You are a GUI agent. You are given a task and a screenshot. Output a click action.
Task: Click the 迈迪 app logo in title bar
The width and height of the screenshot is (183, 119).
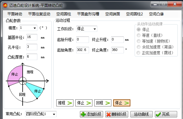(5, 5)
